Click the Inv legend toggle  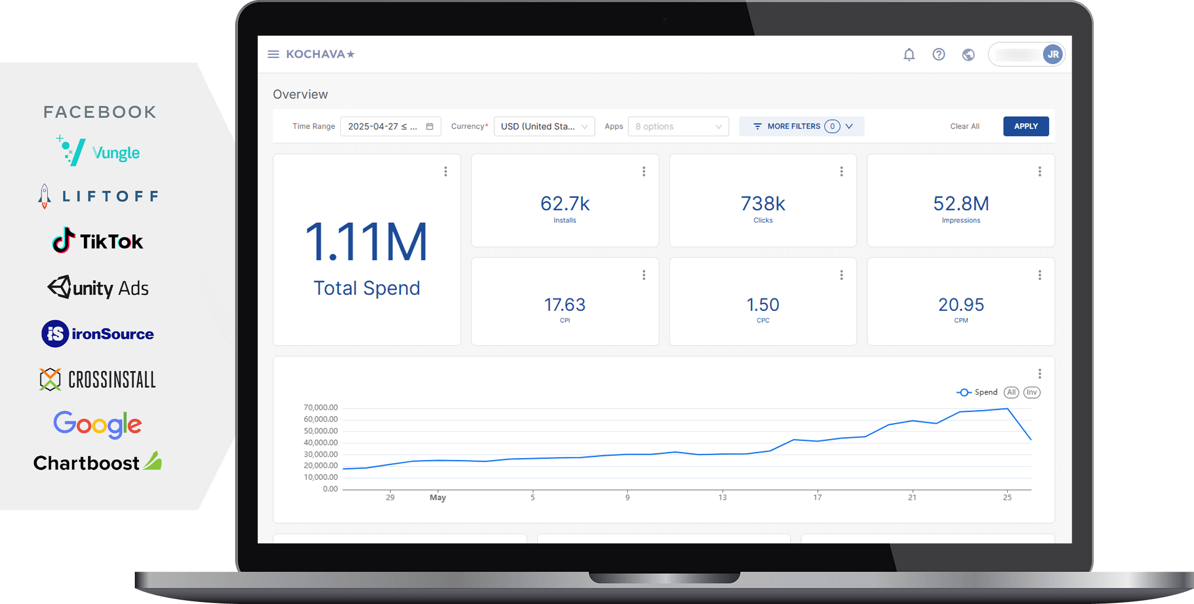click(x=1032, y=392)
